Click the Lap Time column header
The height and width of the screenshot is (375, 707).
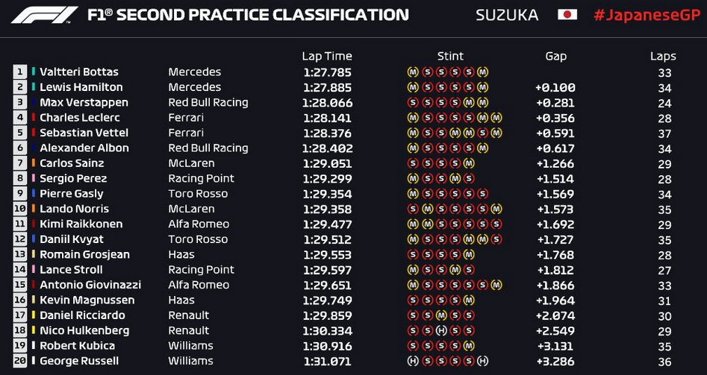point(327,57)
